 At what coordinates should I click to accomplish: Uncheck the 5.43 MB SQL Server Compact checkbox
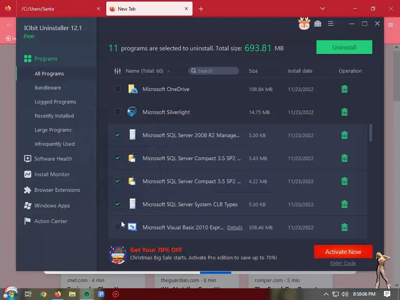(117, 158)
